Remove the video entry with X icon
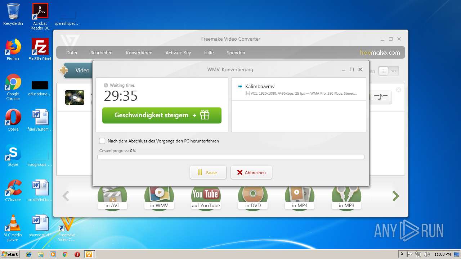The image size is (461, 259). coord(398,90)
